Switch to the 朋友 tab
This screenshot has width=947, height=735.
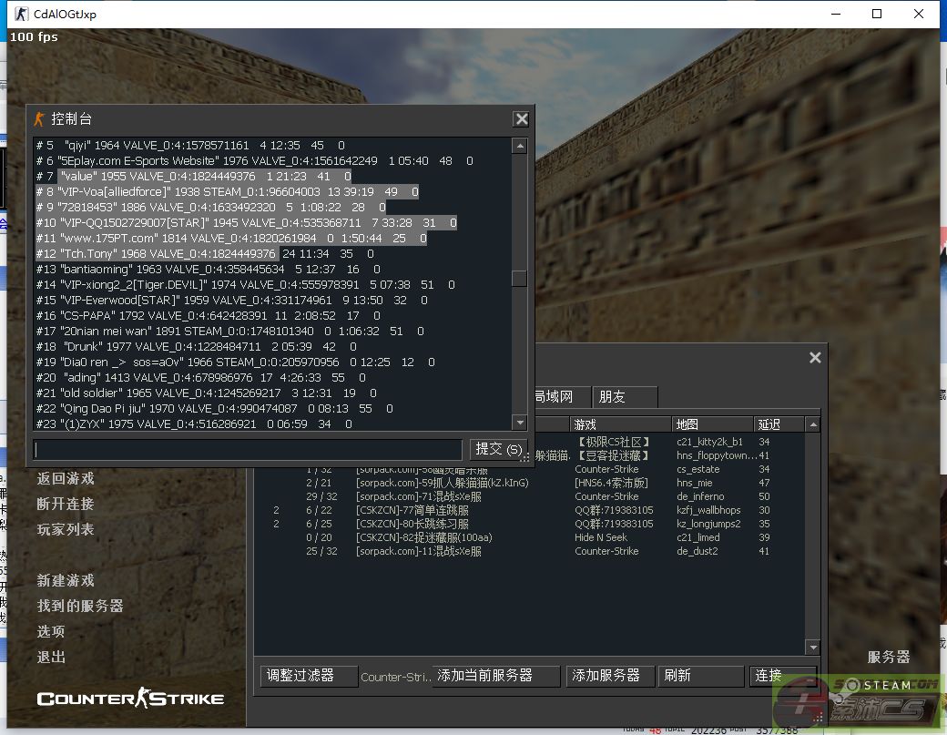tap(625, 397)
